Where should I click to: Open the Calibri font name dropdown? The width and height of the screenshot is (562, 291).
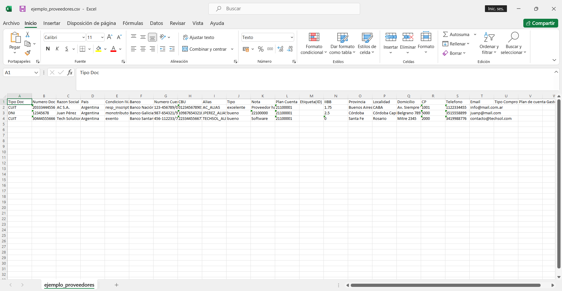[x=83, y=37]
